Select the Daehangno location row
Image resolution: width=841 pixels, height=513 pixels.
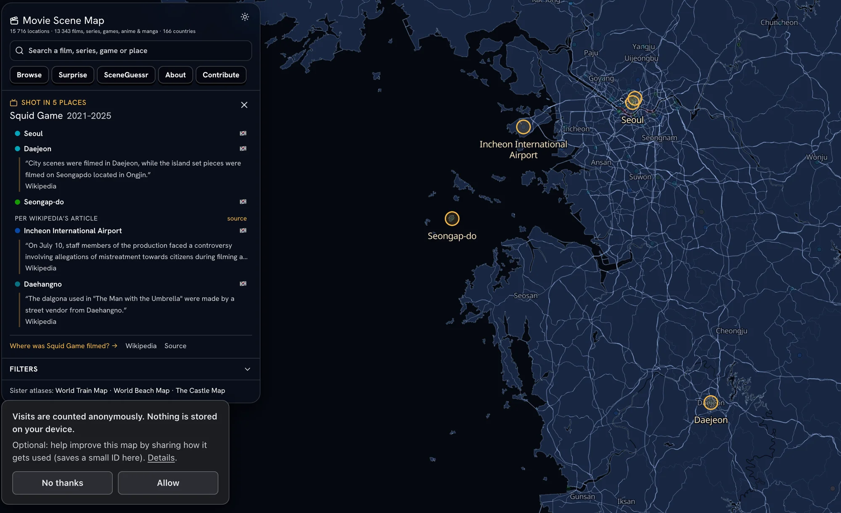pos(131,284)
